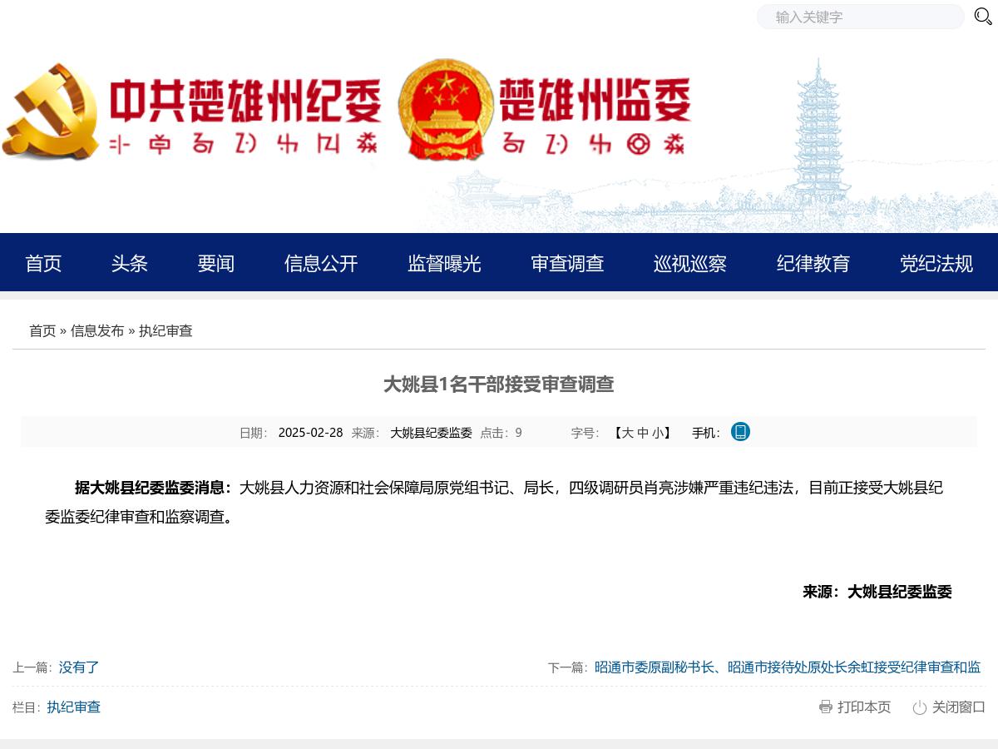Set font size to 小
Viewport: 998px width, 749px height.
(658, 433)
